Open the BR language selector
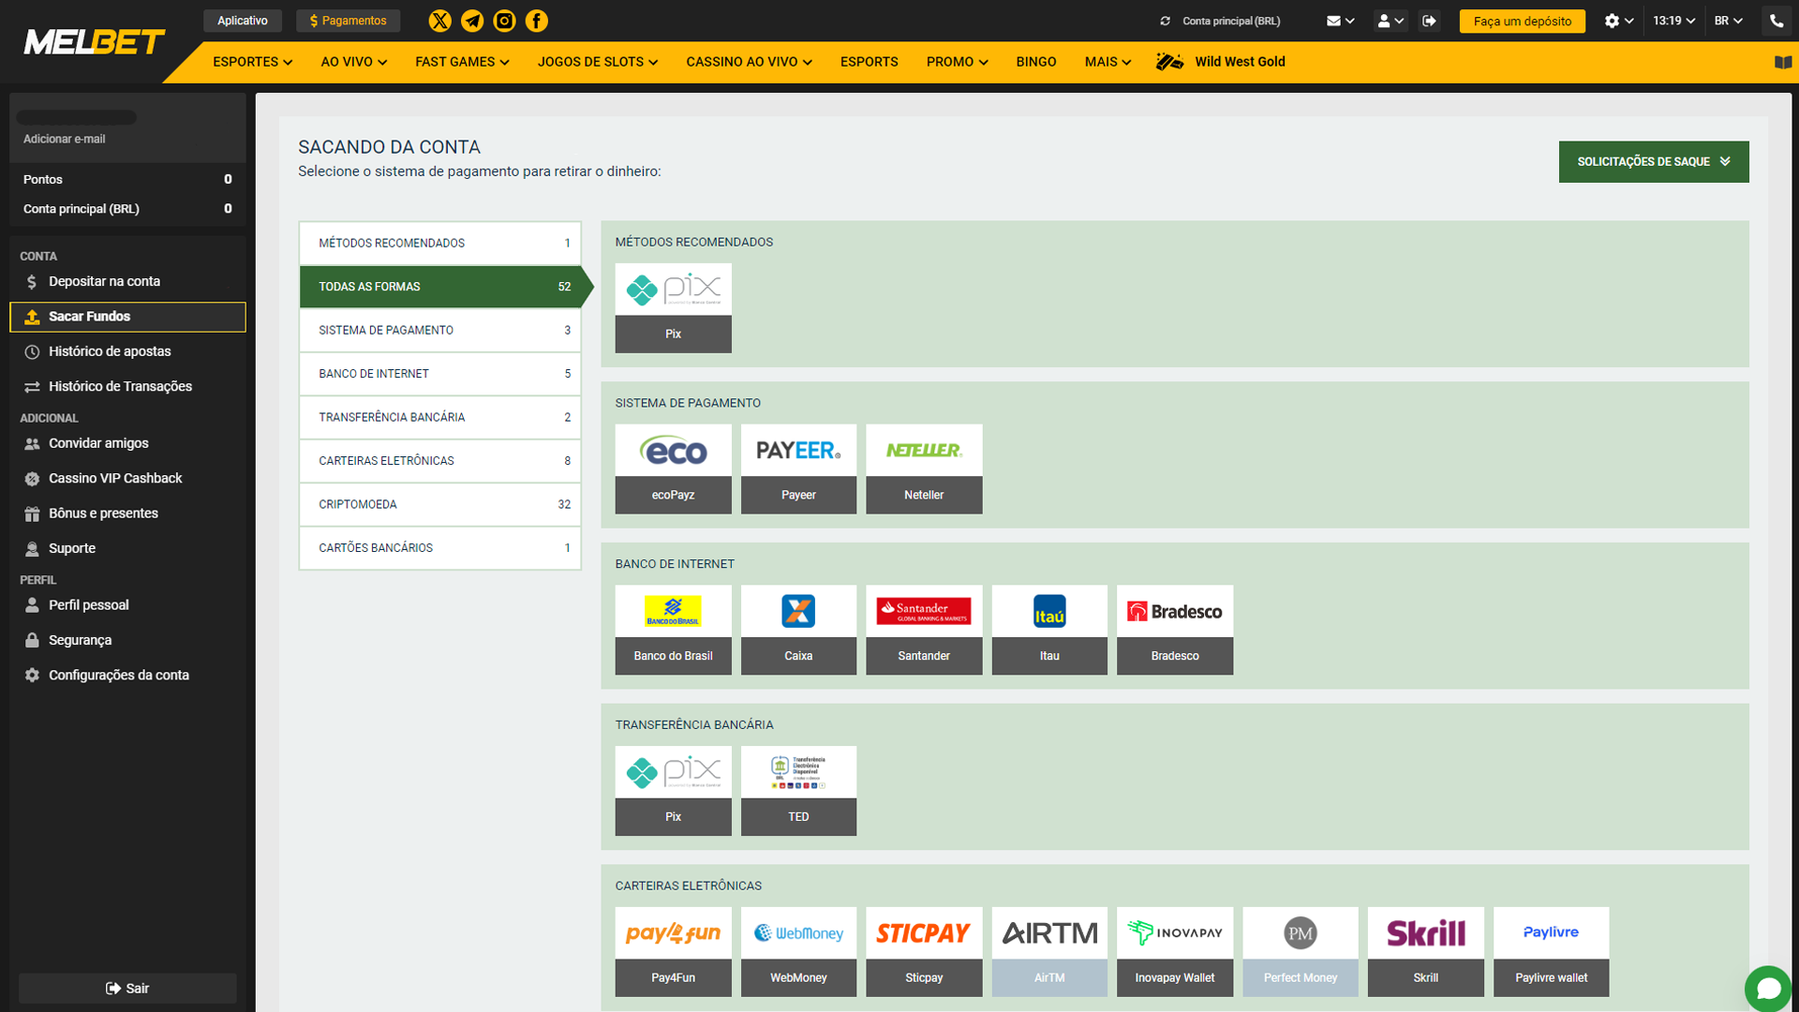The width and height of the screenshot is (1799, 1012). pyautogui.click(x=1729, y=21)
